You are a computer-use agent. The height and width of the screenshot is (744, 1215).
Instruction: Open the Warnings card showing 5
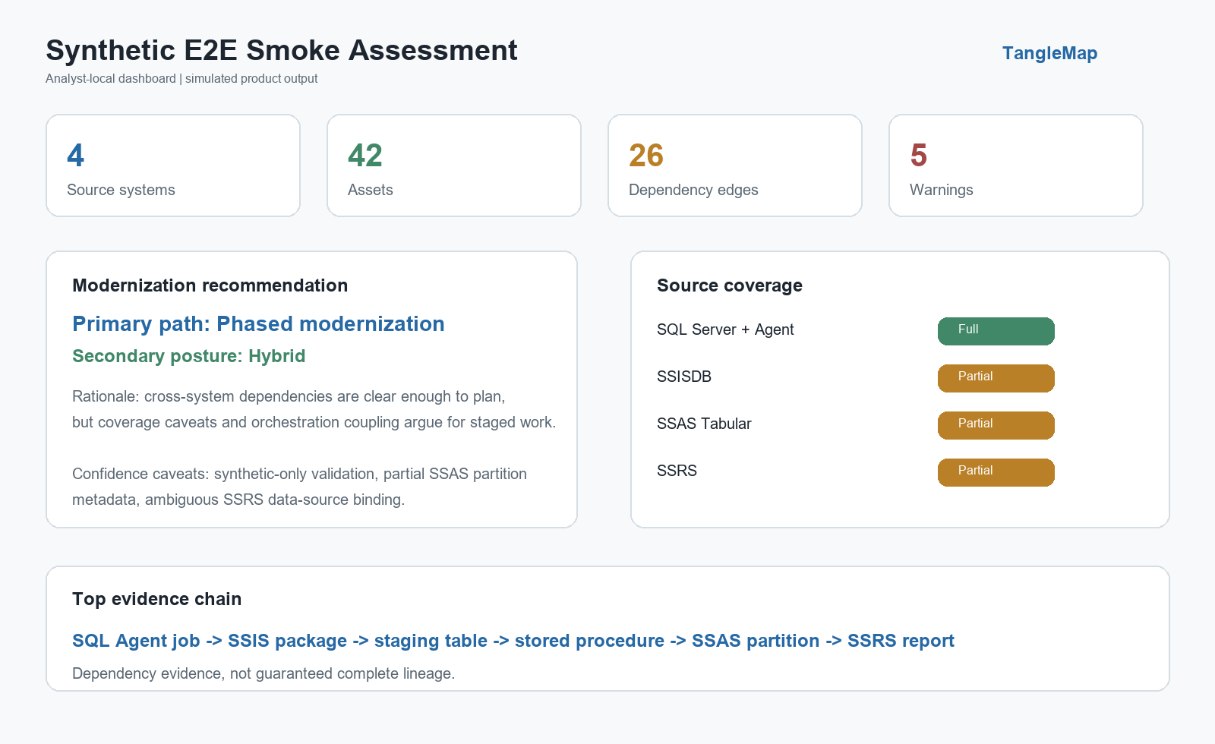point(1016,166)
